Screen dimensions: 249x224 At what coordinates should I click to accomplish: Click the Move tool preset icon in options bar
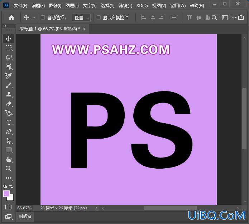tap(27, 18)
